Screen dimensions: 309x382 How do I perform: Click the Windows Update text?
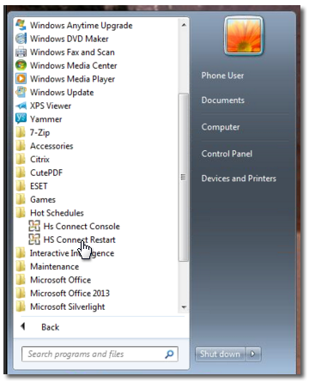62,93
